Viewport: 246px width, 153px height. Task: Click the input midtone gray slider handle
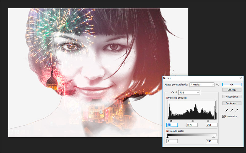(192, 121)
